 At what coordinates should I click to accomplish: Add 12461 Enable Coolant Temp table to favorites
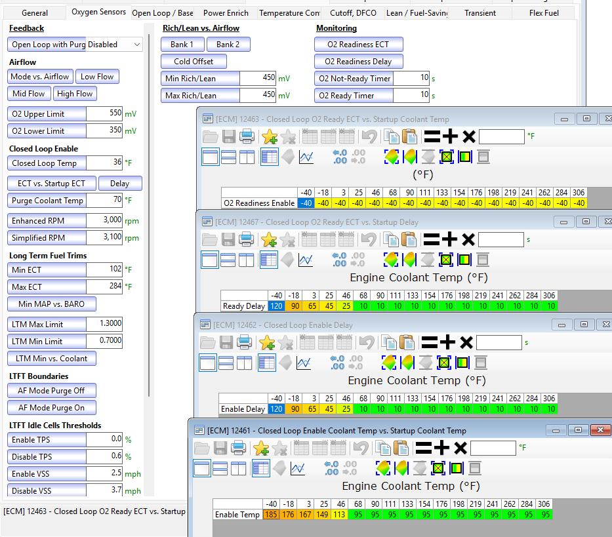[x=261, y=448]
